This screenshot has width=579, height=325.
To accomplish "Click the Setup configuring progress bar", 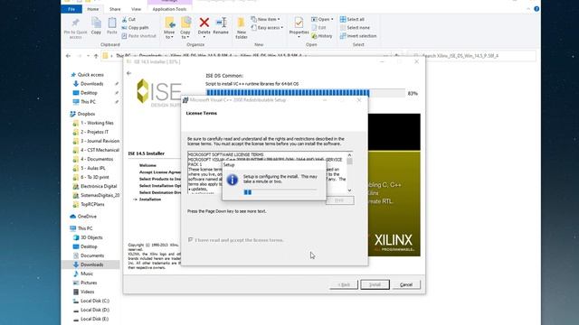I will [x=280, y=192].
